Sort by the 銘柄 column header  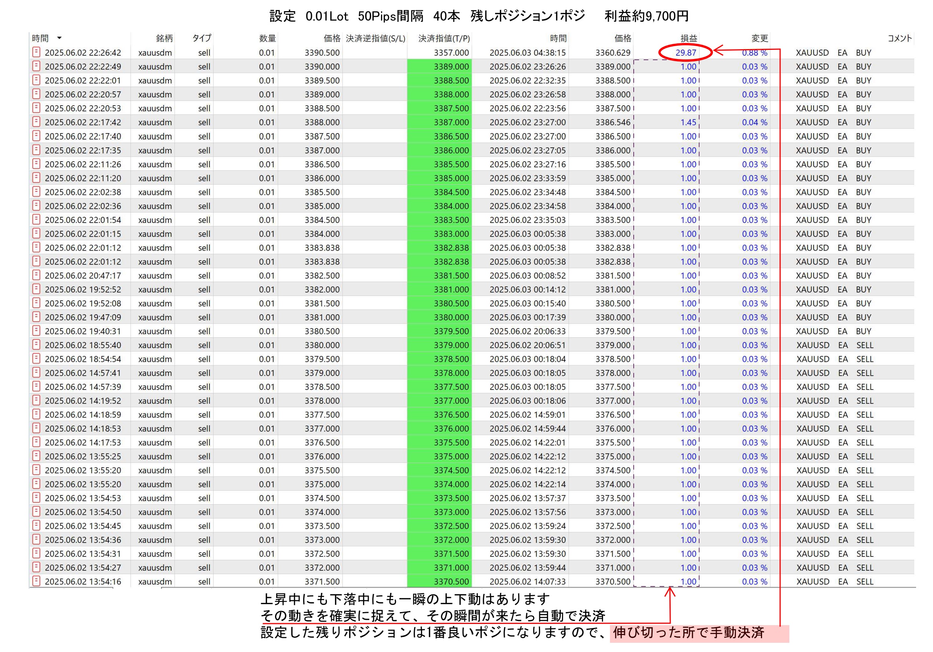[164, 38]
